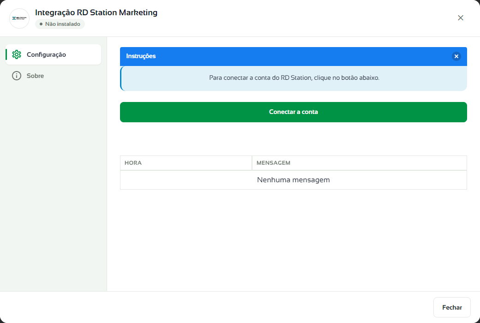The height and width of the screenshot is (323, 480).
Task: Click the Conectar a conta button
Action: (293, 112)
